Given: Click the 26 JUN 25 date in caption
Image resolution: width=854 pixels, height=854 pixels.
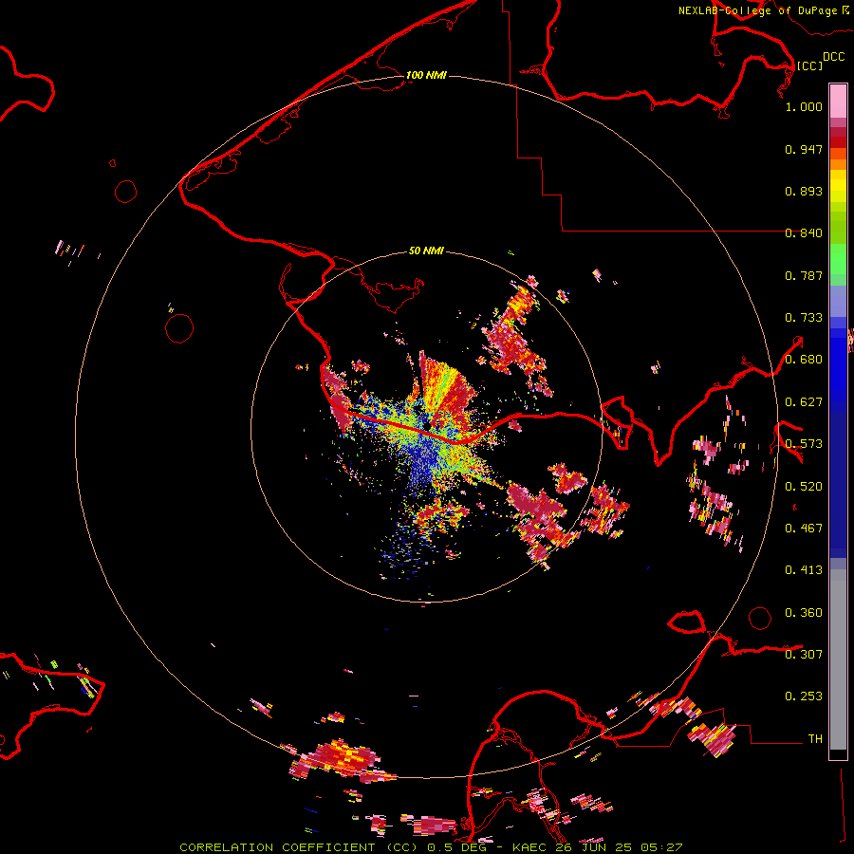Looking at the screenshot, I should click(595, 847).
